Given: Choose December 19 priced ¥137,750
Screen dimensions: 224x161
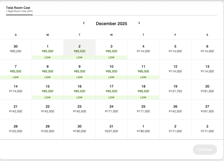Looking at the screenshot, I should 175,89.
